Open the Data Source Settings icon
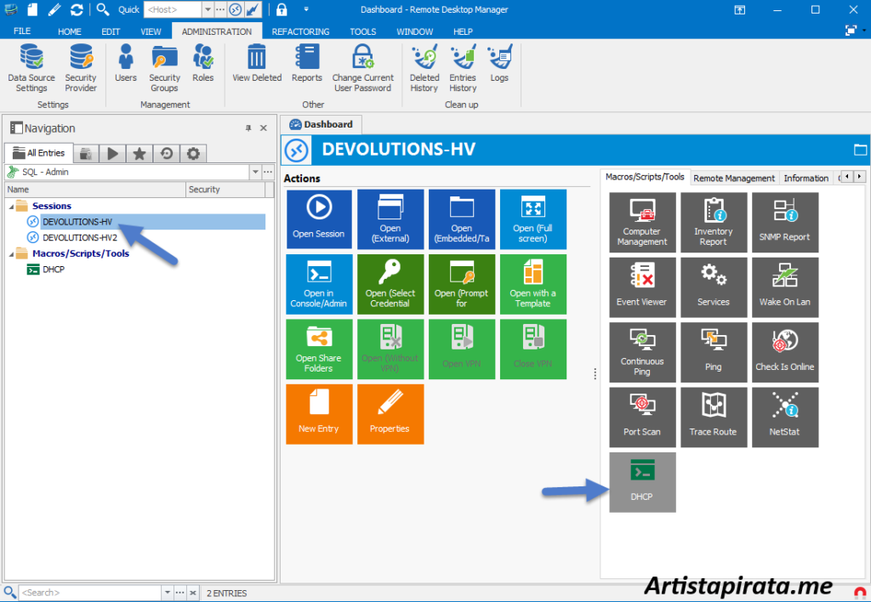The height and width of the screenshot is (602, 871). pos(31,68)
